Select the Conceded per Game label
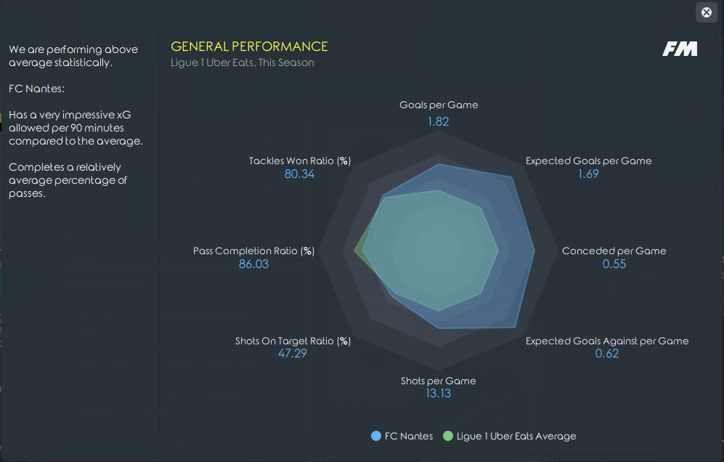 coord(614,251)
